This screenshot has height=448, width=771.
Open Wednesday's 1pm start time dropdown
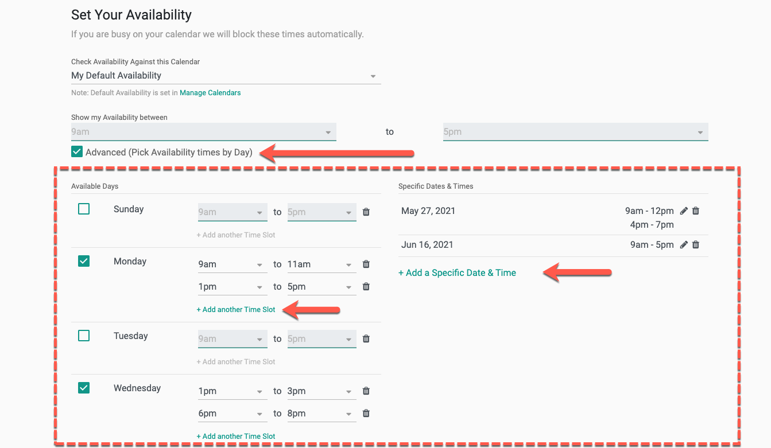tap(261, 391)
